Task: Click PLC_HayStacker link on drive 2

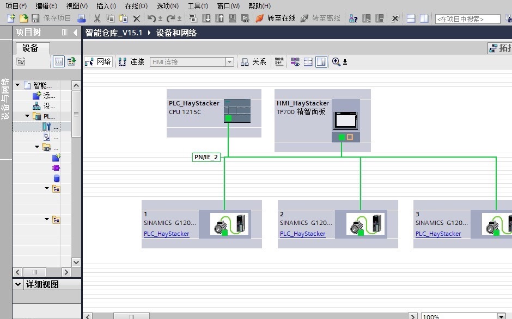Action: coord(303,234)
